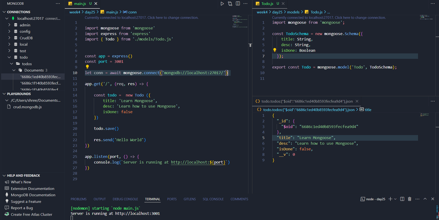
Task: Click the megaphone icon for What's New
Action: (x=7, y=182)
